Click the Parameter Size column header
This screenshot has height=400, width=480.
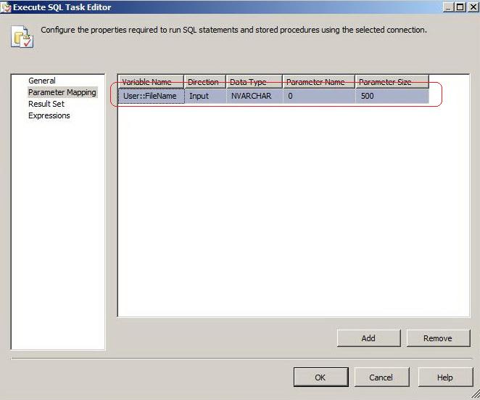tap(392, 82)
